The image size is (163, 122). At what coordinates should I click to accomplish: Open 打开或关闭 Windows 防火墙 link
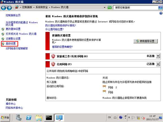point(21,34)
